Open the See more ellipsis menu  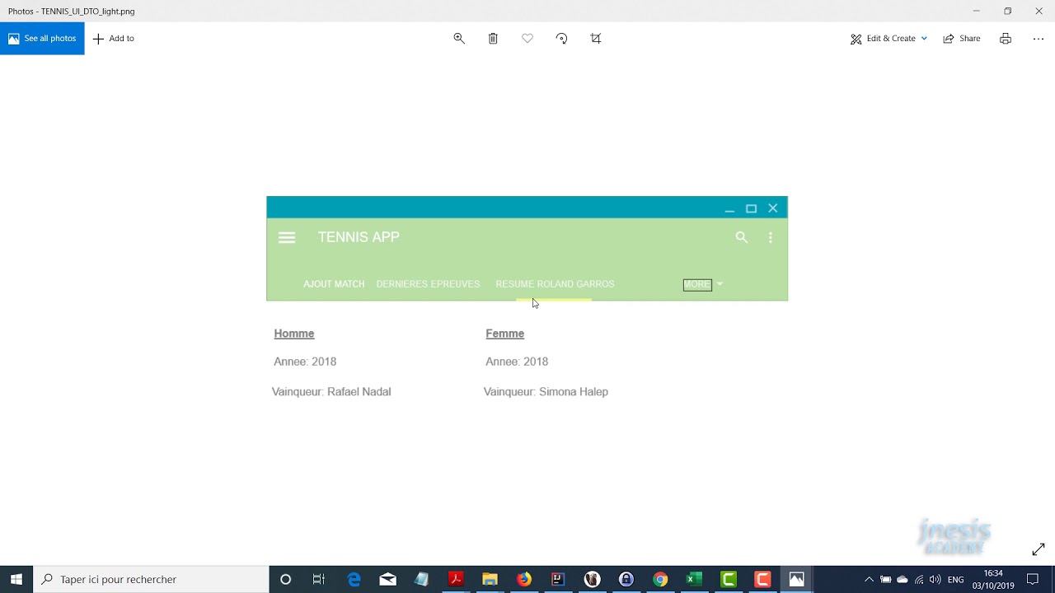(x=1039, y=39)
